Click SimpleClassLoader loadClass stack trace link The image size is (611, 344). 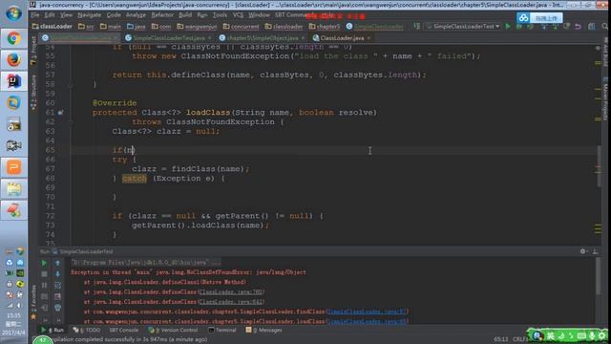(x=367, y=322)
